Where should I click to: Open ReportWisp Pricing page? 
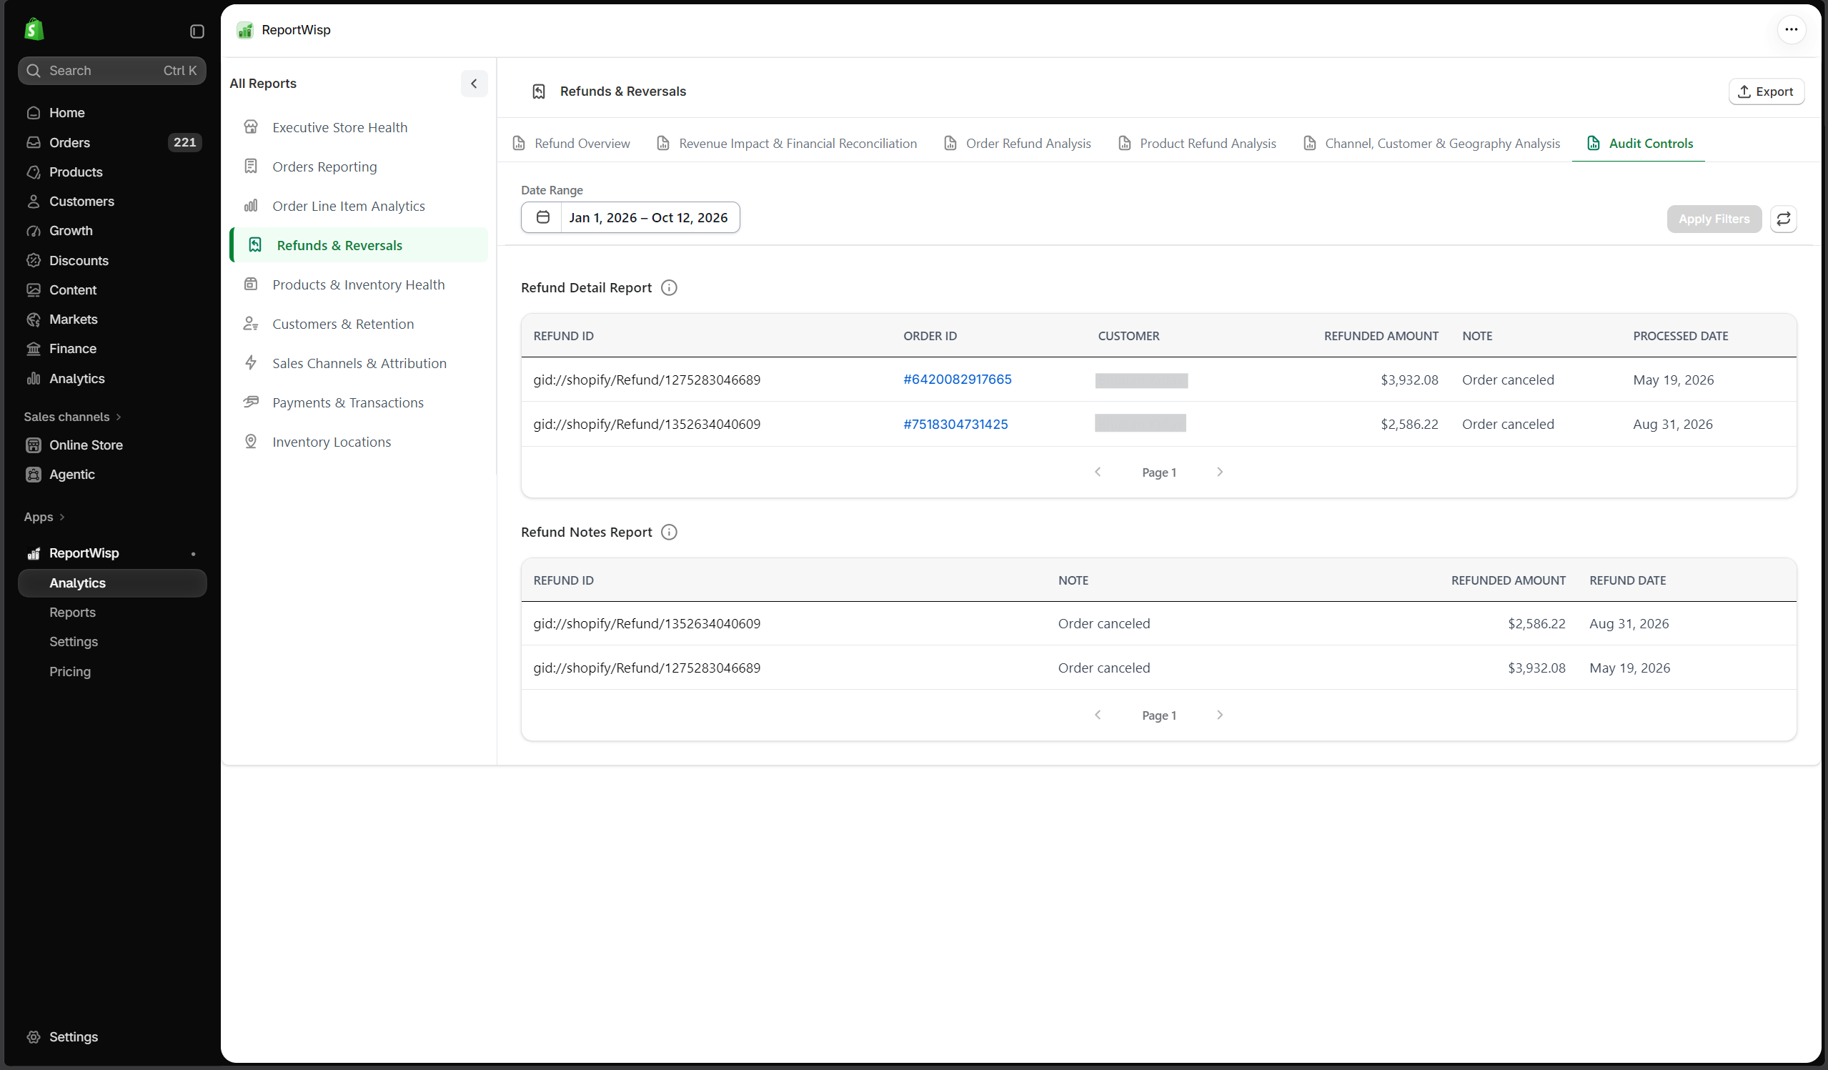pos(69,672)
